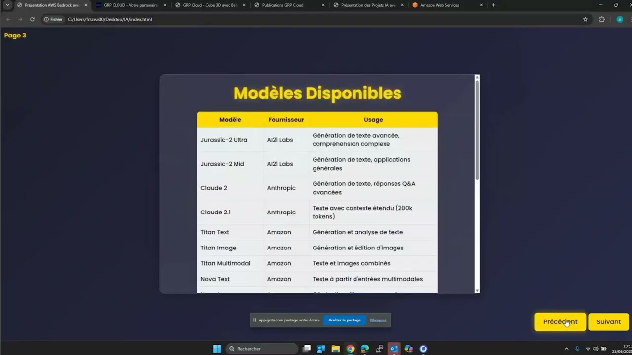
Task: Click Arrêter le partage button
Action: pos(345,320)
